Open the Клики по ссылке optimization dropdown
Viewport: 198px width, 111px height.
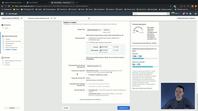click(94, 66)
